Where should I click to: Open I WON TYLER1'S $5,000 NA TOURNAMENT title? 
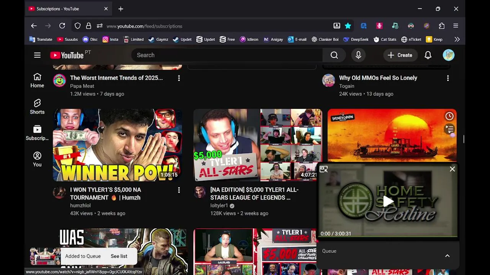pos(106,194)
